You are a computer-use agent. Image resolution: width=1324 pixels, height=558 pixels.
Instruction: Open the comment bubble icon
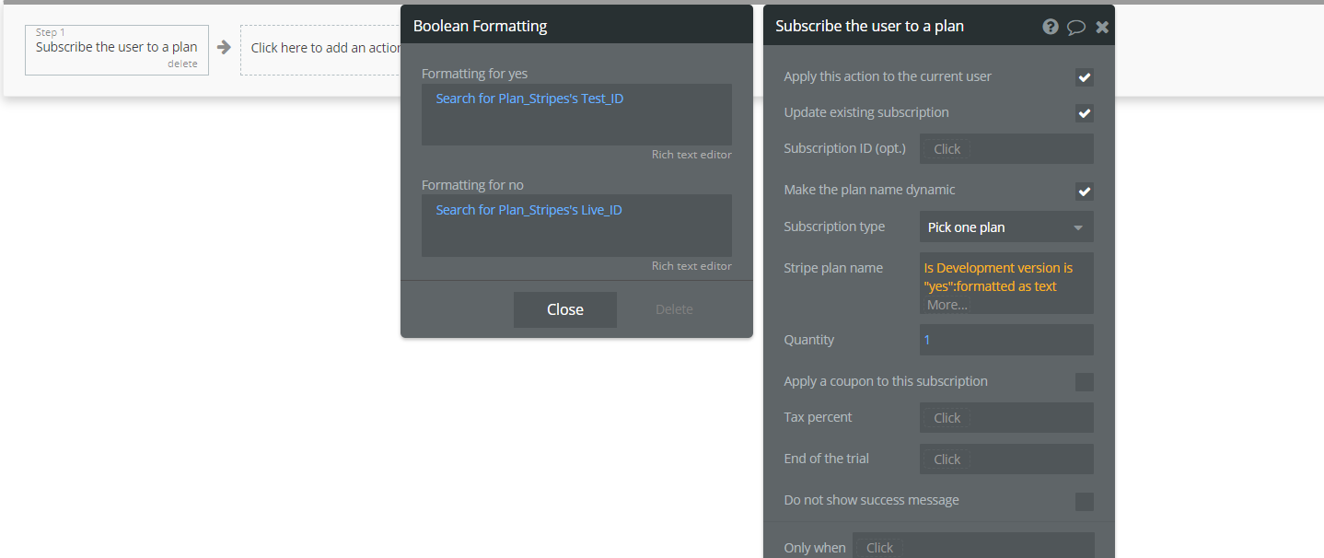pyautogui.click(x=1076, y=27)
